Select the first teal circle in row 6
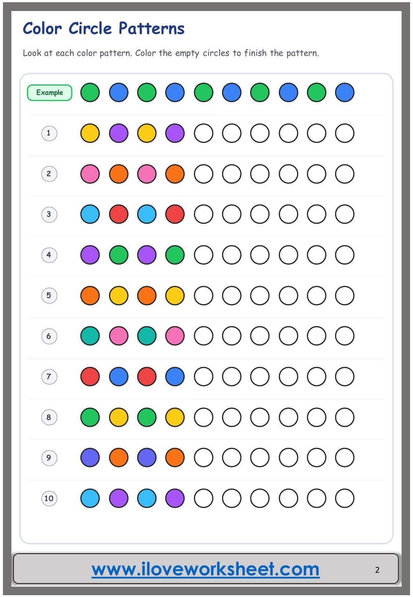 90,336
